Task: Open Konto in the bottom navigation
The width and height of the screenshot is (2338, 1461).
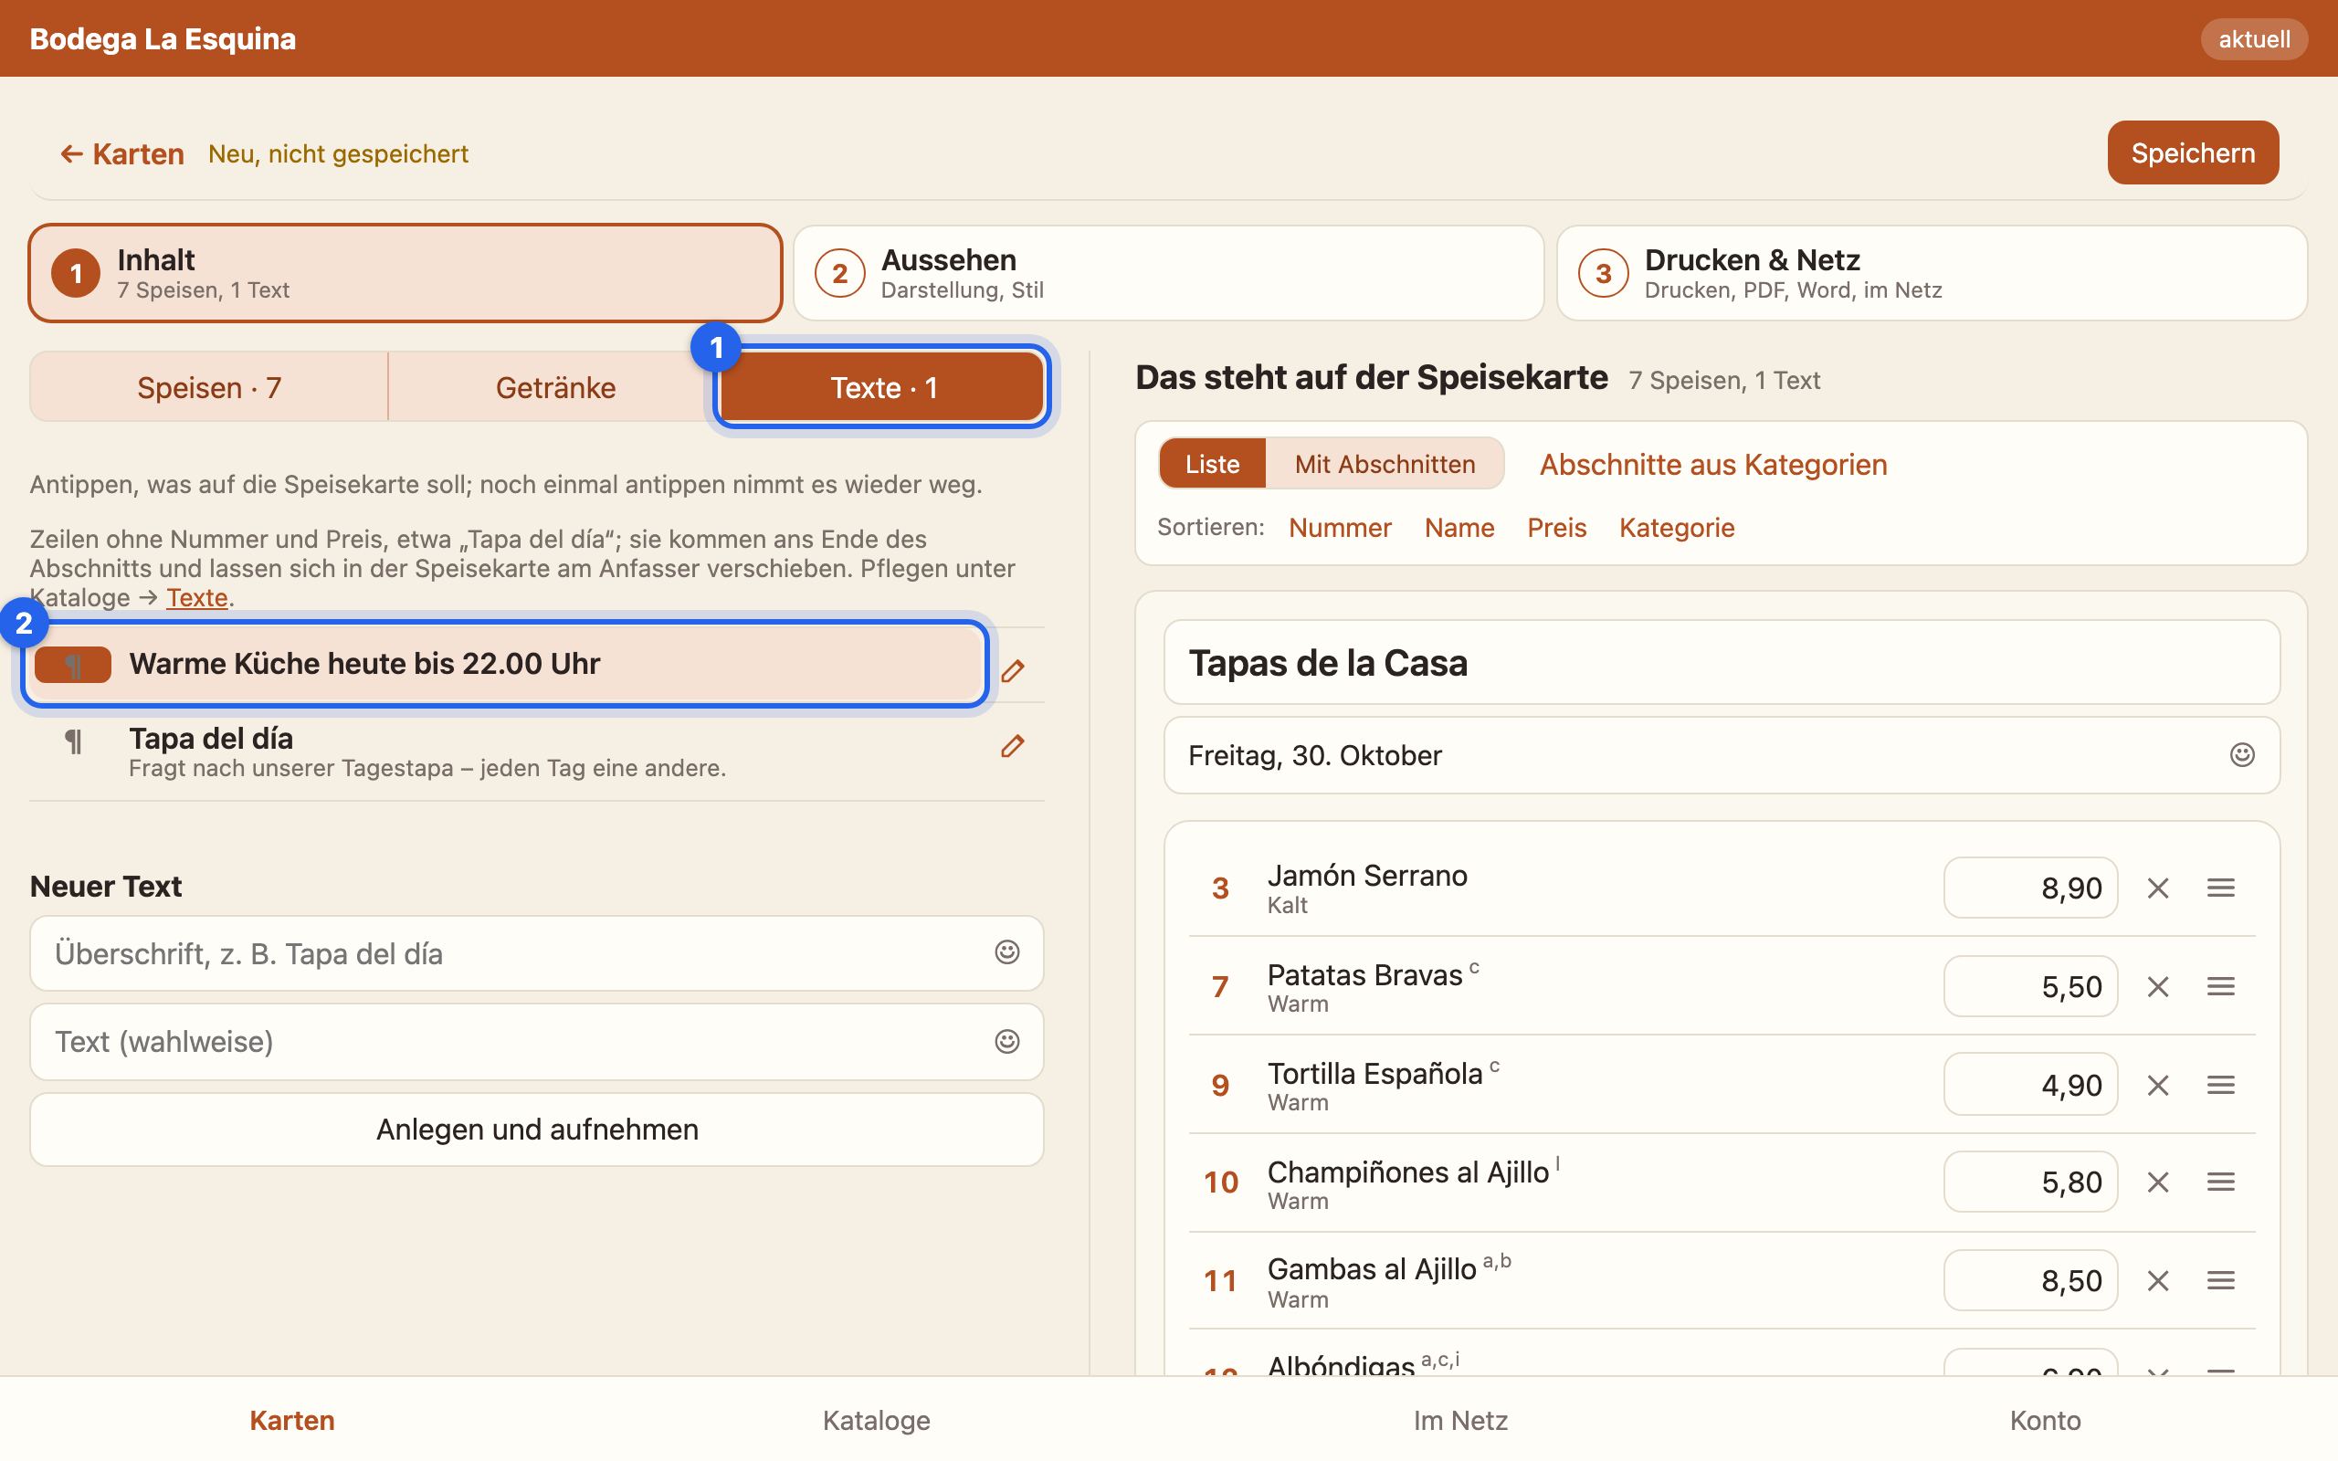Action: [2044, 1419]
